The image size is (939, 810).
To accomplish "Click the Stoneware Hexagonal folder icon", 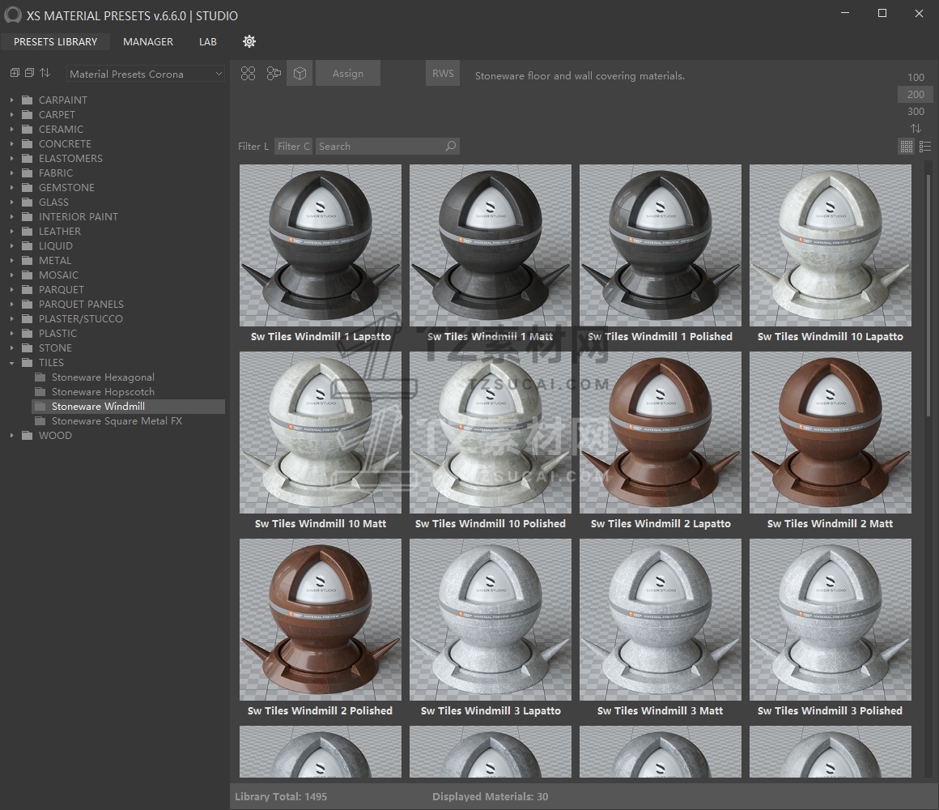I will coord(40,377).
